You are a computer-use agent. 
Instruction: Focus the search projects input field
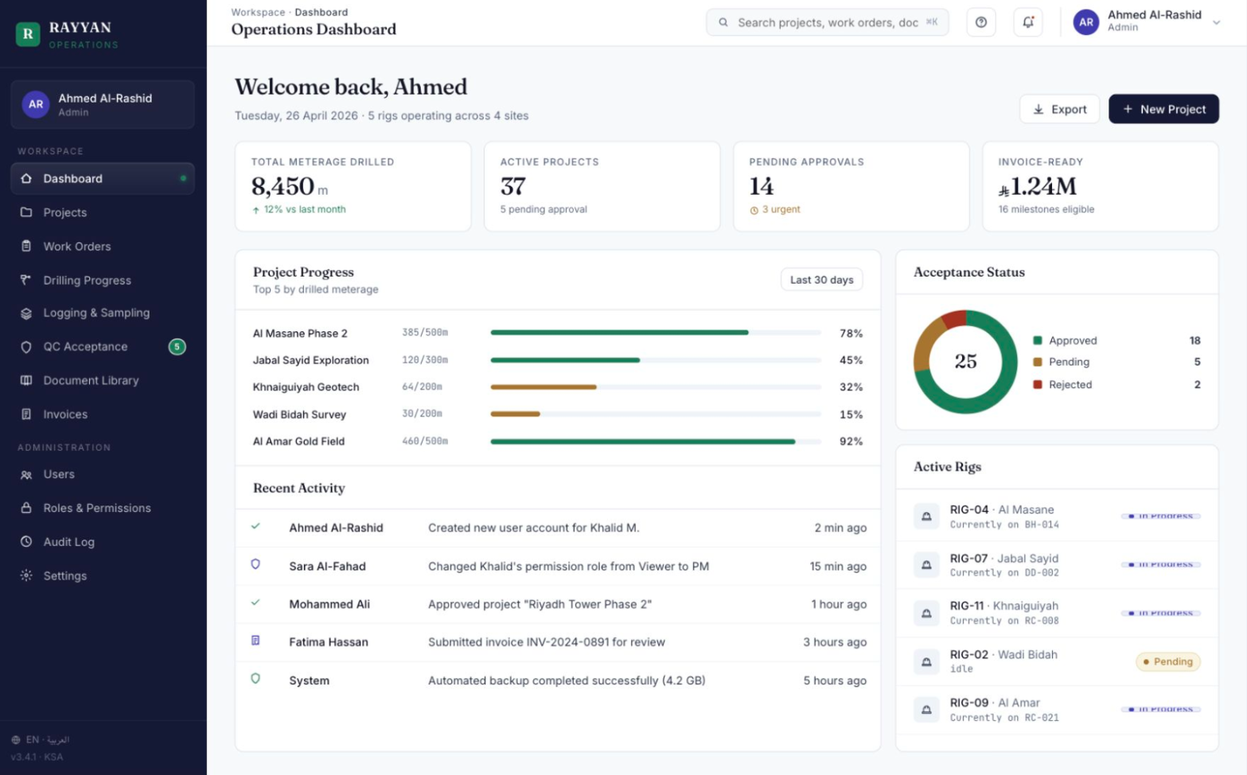point(827,22)
